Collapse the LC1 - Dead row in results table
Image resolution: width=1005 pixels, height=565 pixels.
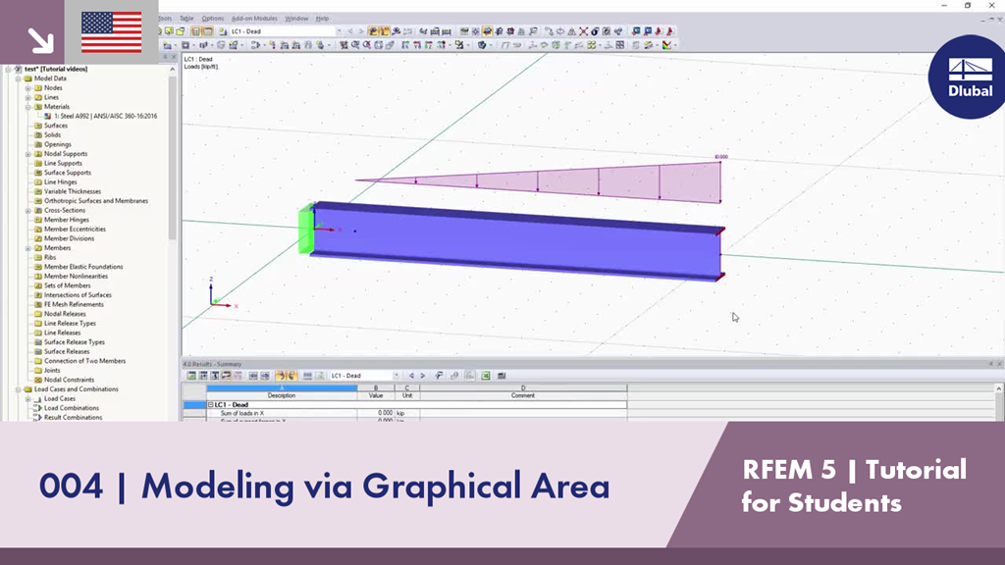[210, 405]
